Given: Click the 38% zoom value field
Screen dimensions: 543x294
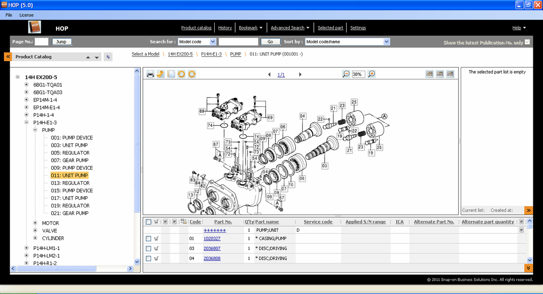Looking at the screenshot, I should 358,74.
